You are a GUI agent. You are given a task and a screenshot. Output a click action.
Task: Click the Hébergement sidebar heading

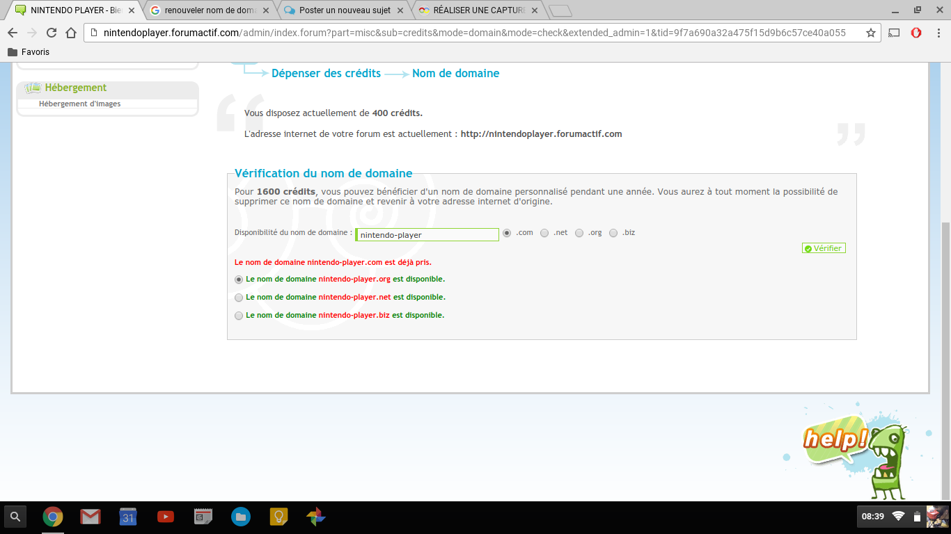click(x=76, y=88)
